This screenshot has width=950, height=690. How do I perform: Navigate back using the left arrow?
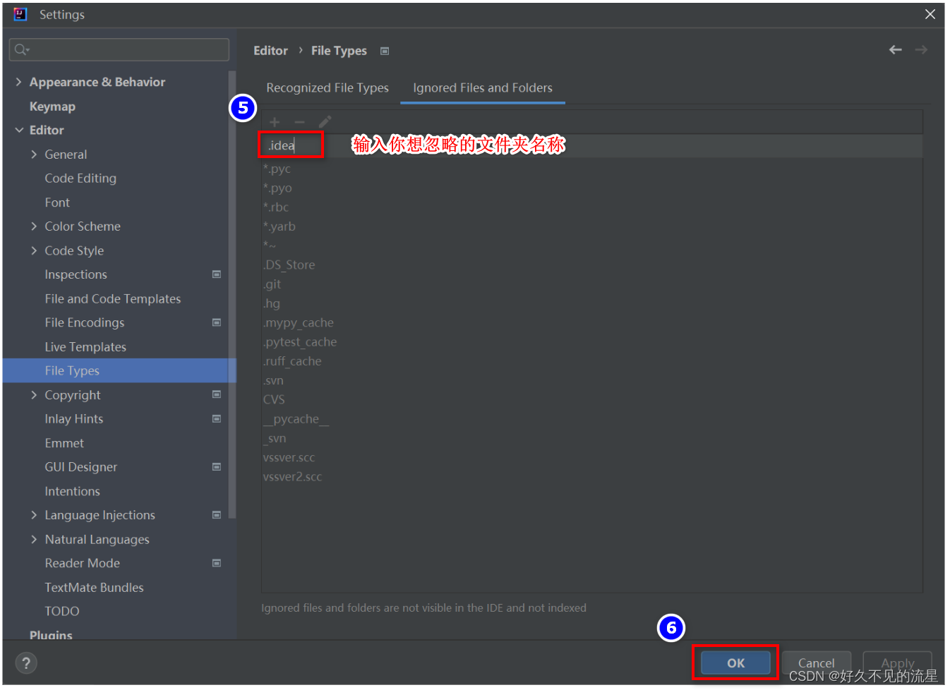click(895, 50)
